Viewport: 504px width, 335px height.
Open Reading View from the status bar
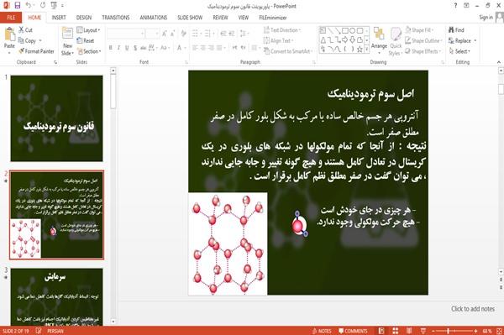(409, 331)
